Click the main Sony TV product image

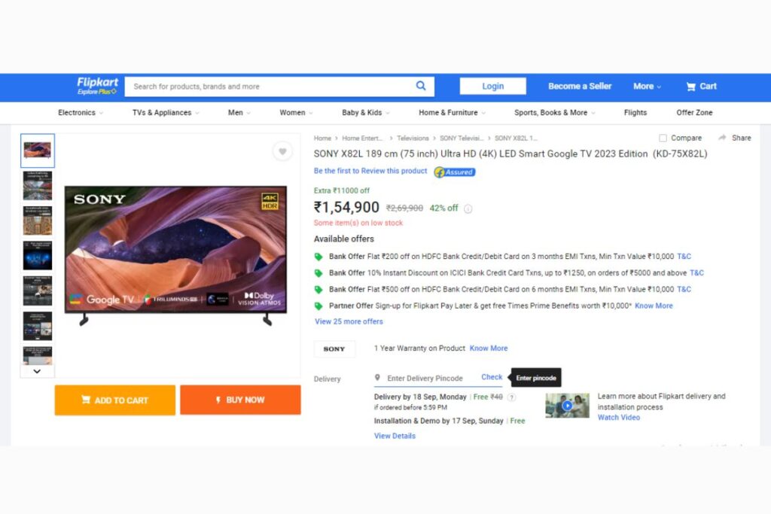[175, 255]
